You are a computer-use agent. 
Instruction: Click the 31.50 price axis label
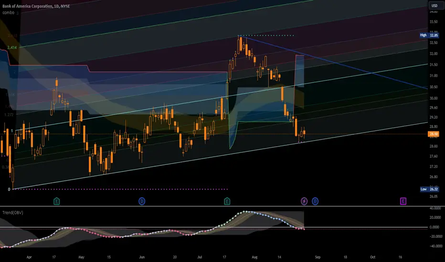434,65
